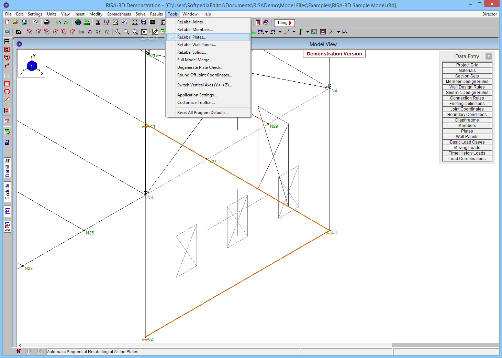
Task: Expand the ML member labels dropdown arrow
Action: pos(267,32)
